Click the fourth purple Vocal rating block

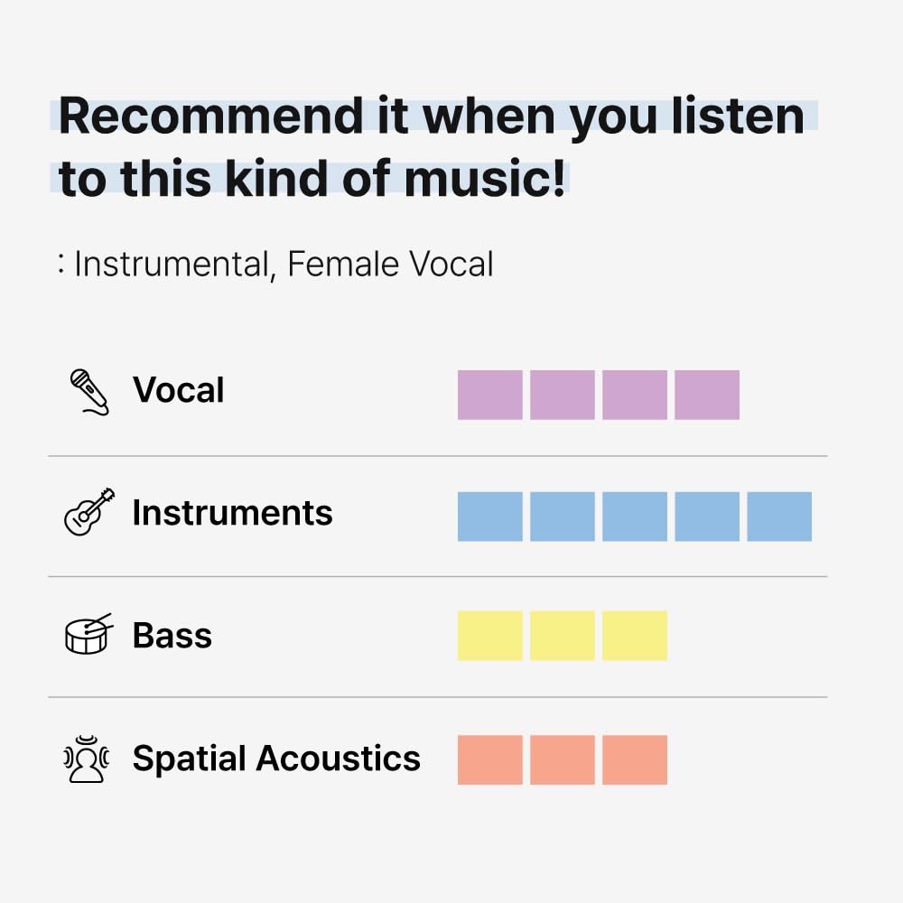tap(706, 395)
